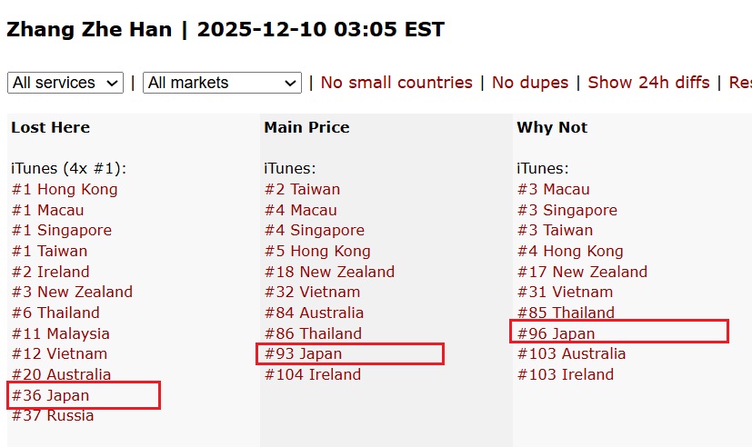Toggle Show 24h diffs link

coord(648,83)
